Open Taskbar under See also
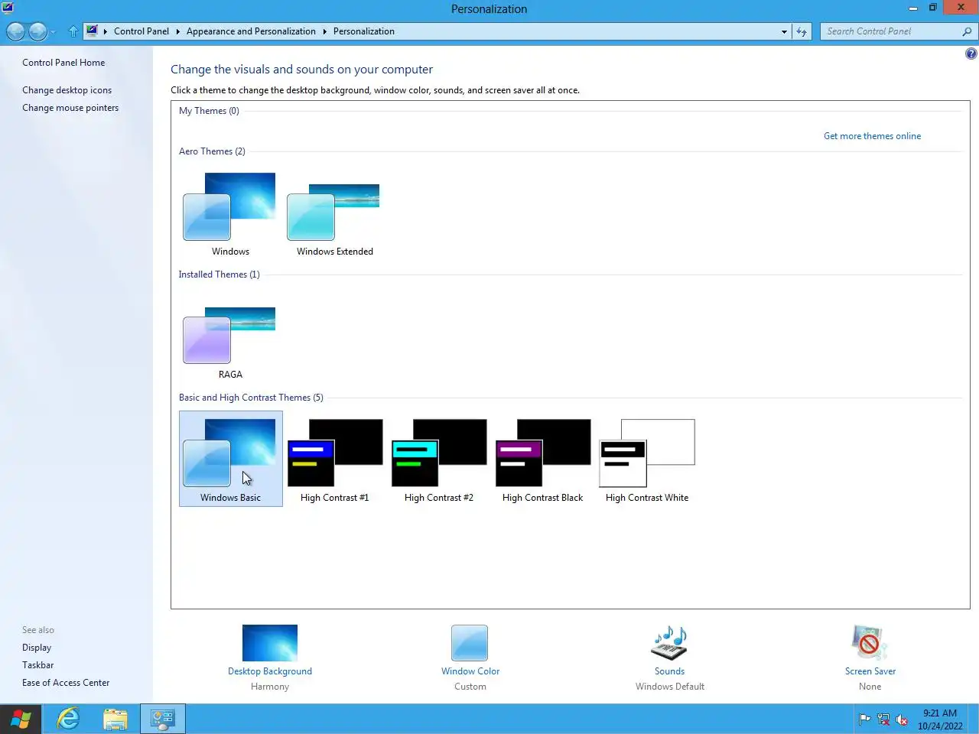The height and width of the screenshot is (734, 979). (37, 665)
